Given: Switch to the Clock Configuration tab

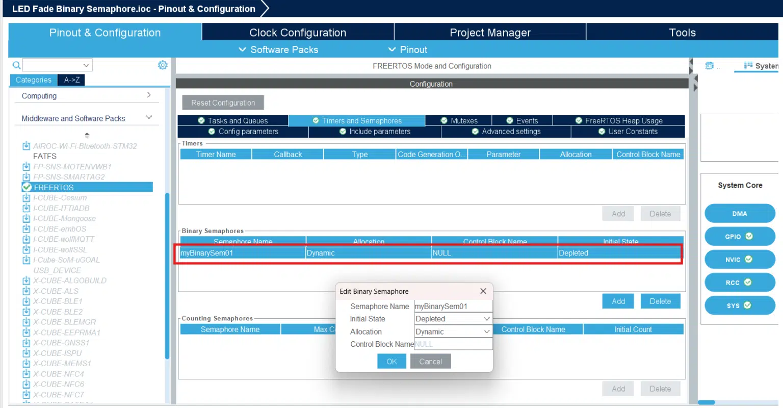Looking at the screenshot, I should [x=298, y=32].
